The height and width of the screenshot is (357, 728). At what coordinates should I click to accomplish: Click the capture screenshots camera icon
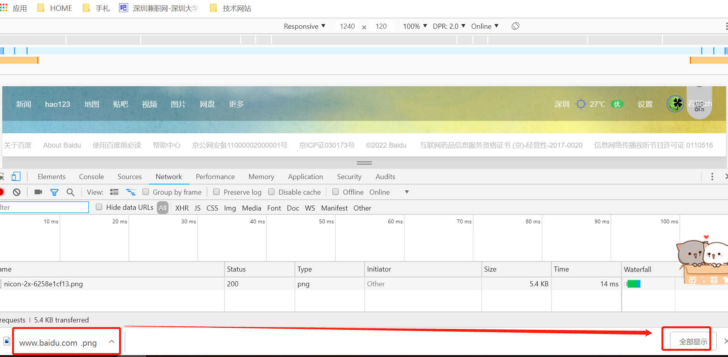tap(38, 192)
